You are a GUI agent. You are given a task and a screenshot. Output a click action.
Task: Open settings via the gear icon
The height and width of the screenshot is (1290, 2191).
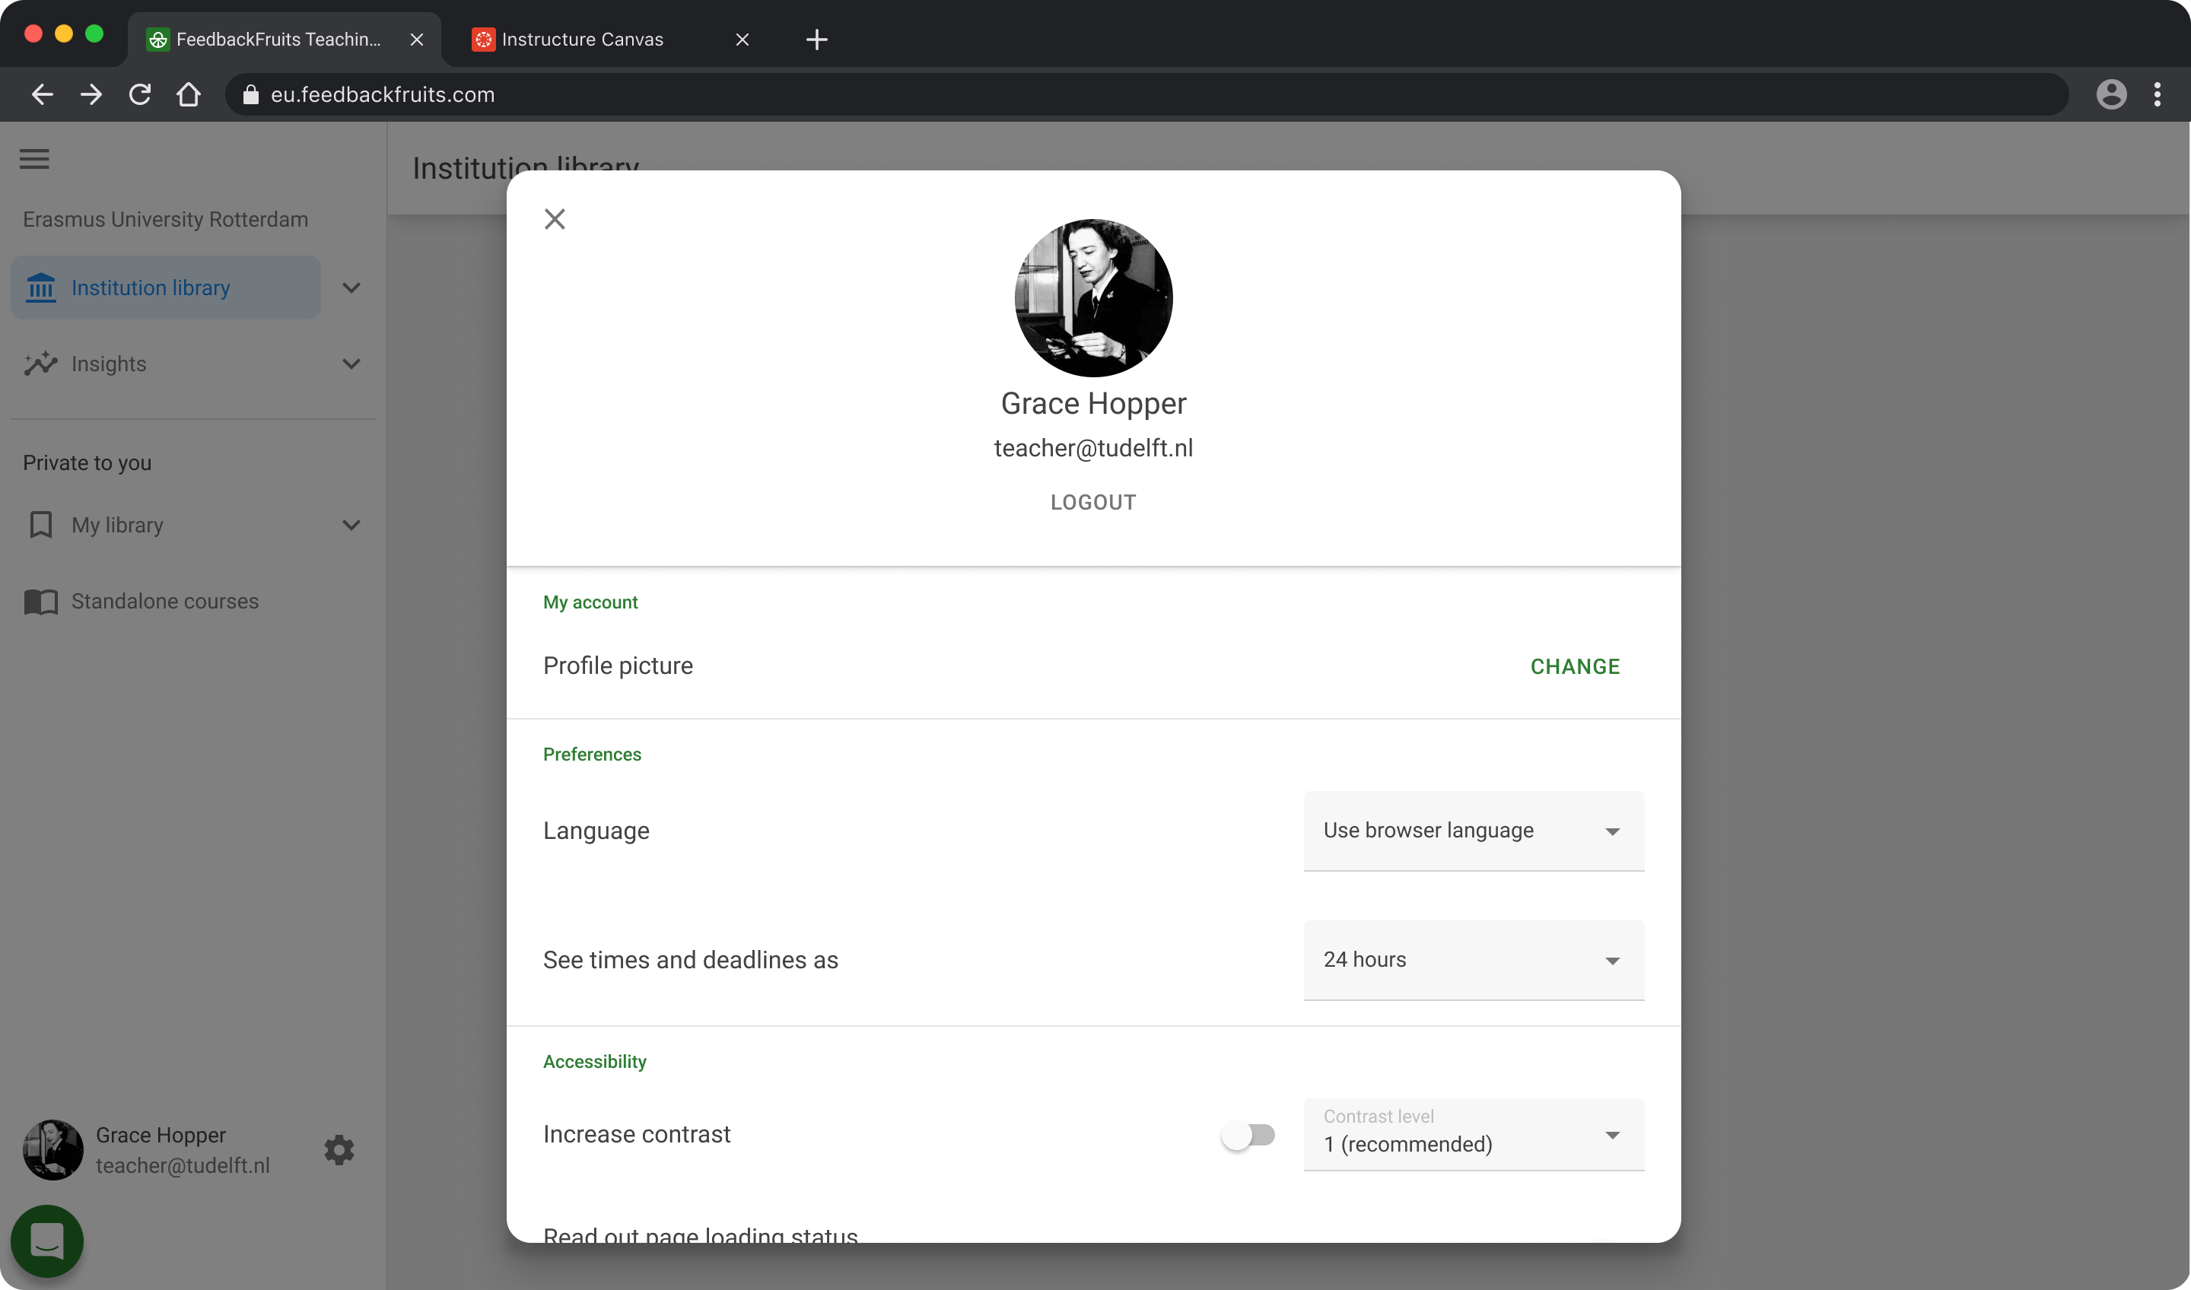pyautogui.click(x=339, y=1150)
